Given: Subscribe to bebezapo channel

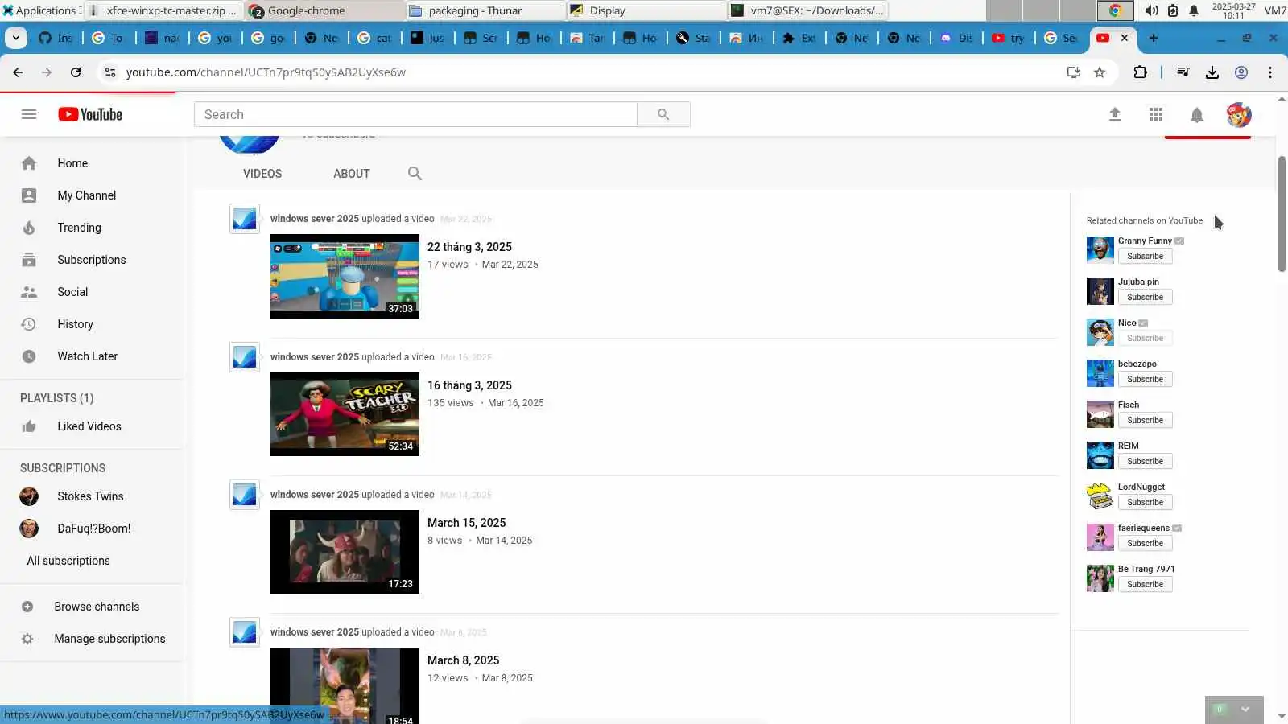Looking at the screenshot, I should (1145, 379).
